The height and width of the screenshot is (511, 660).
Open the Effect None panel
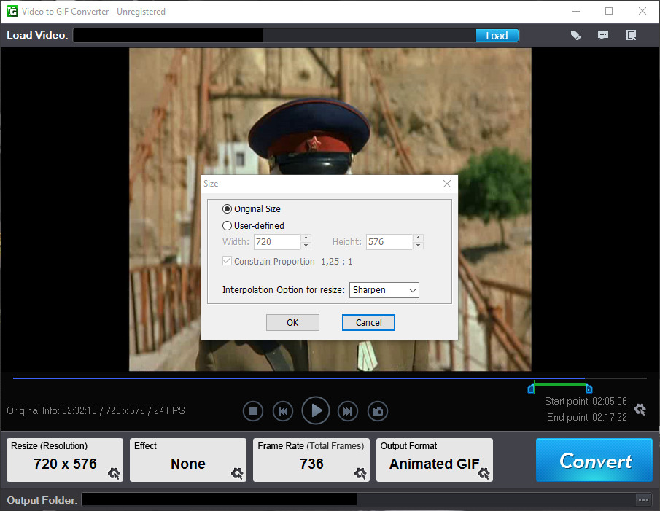click(187, 460)
